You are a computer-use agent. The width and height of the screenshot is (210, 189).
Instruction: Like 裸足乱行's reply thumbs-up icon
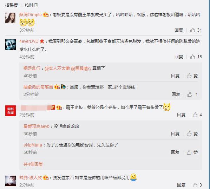[189, 76]
